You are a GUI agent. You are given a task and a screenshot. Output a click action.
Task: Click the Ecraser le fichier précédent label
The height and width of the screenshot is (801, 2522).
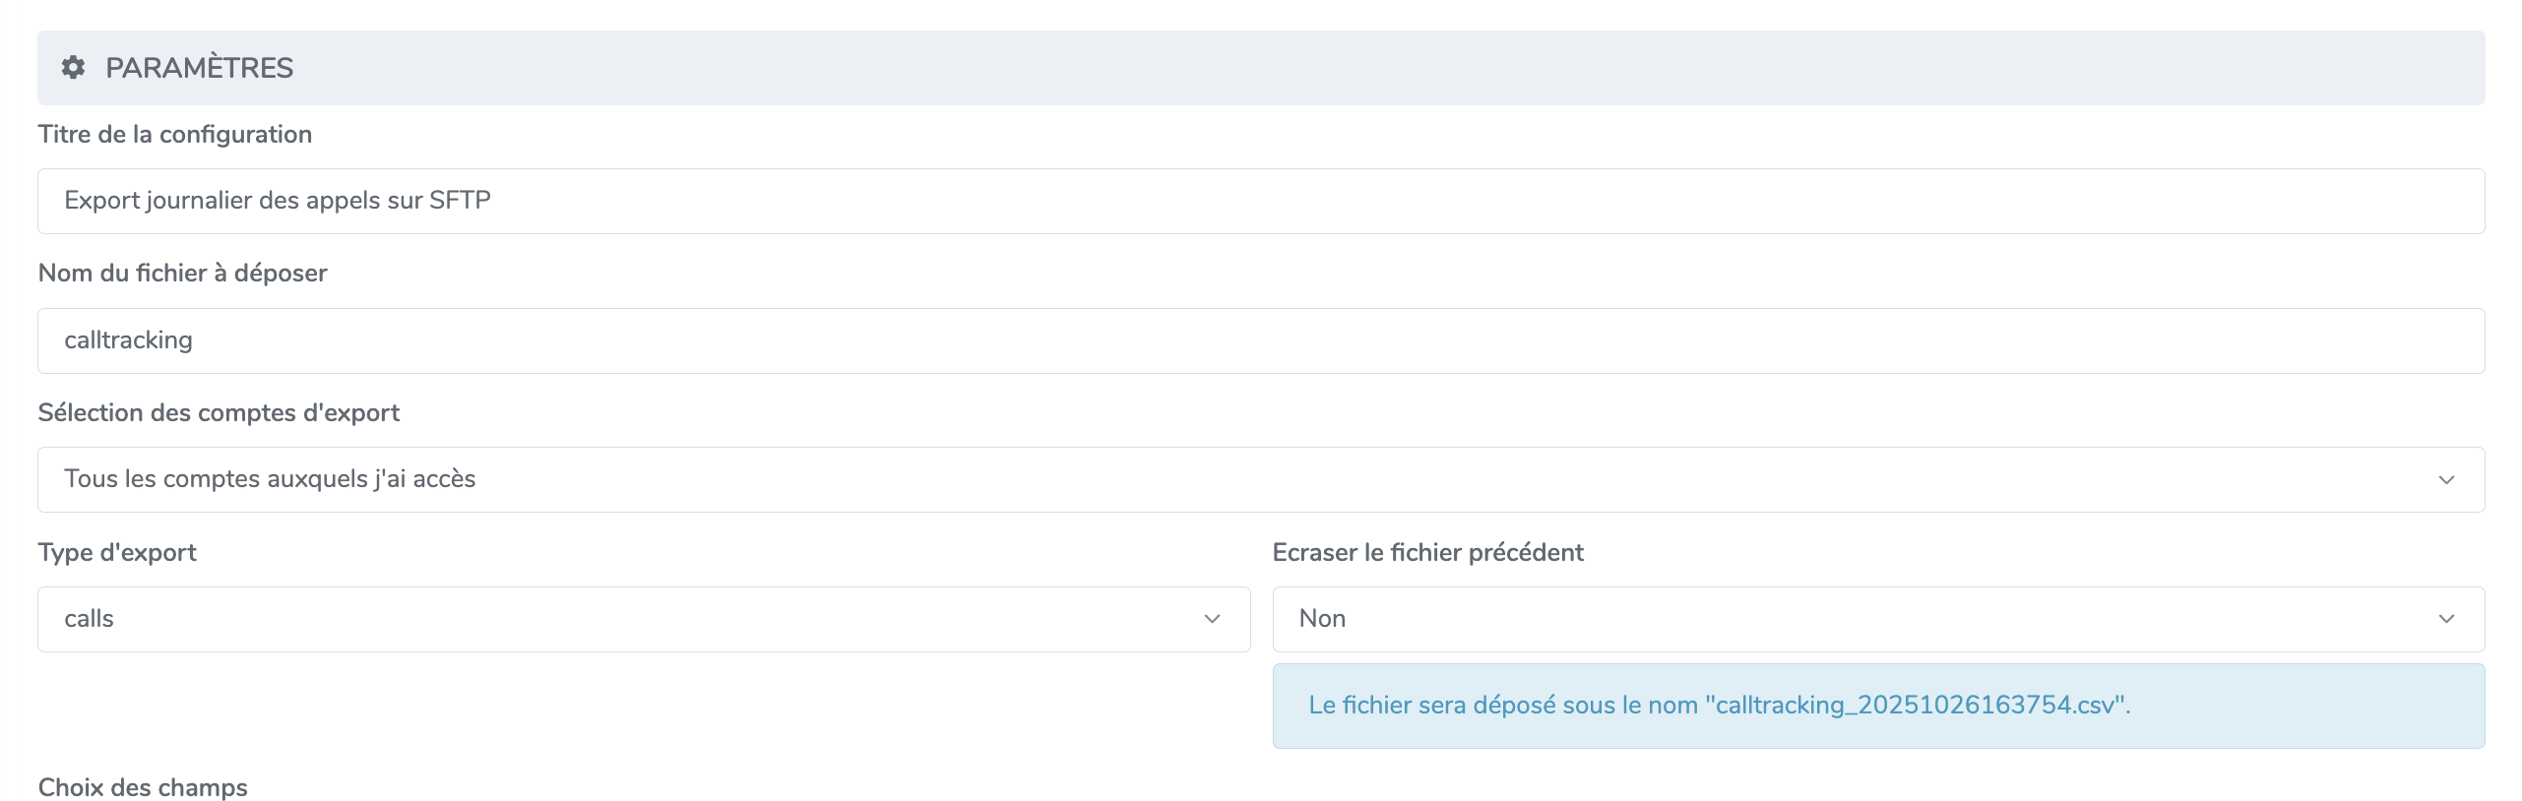tap(1427, 552)
